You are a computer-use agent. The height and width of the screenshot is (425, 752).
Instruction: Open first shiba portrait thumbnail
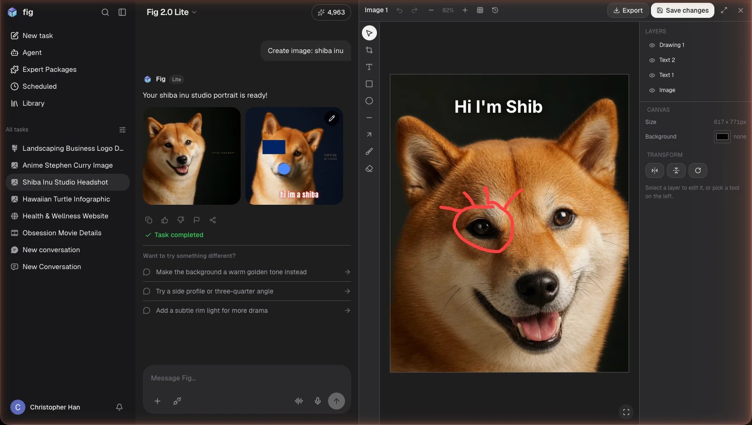pos(192,156)
